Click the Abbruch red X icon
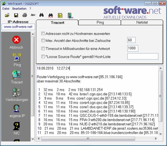Image resolution: width=167 pixels, height=146 pixels. pos(16,40)
